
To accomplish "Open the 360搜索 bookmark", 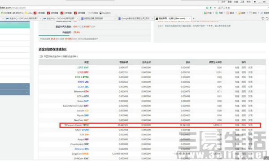I will [6, 13].
